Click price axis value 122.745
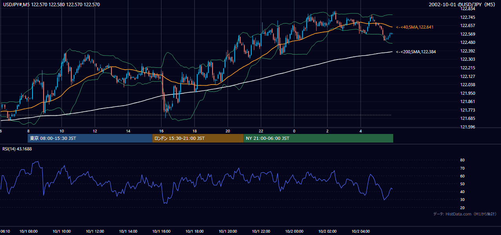 click(468, 17)
